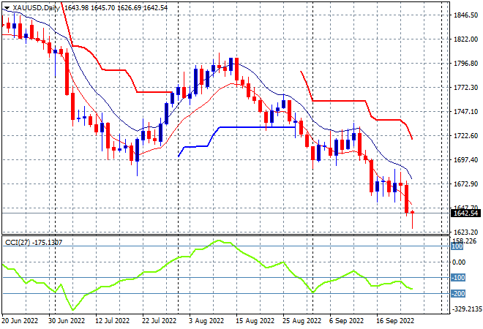Click the CCI scale value -329.2135

click(x=466, y=309)
